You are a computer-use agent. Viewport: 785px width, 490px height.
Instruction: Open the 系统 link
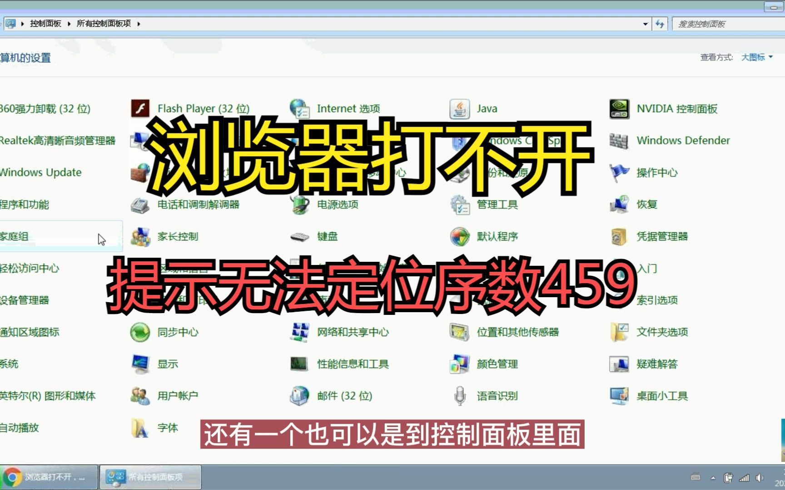pos(9,364)
